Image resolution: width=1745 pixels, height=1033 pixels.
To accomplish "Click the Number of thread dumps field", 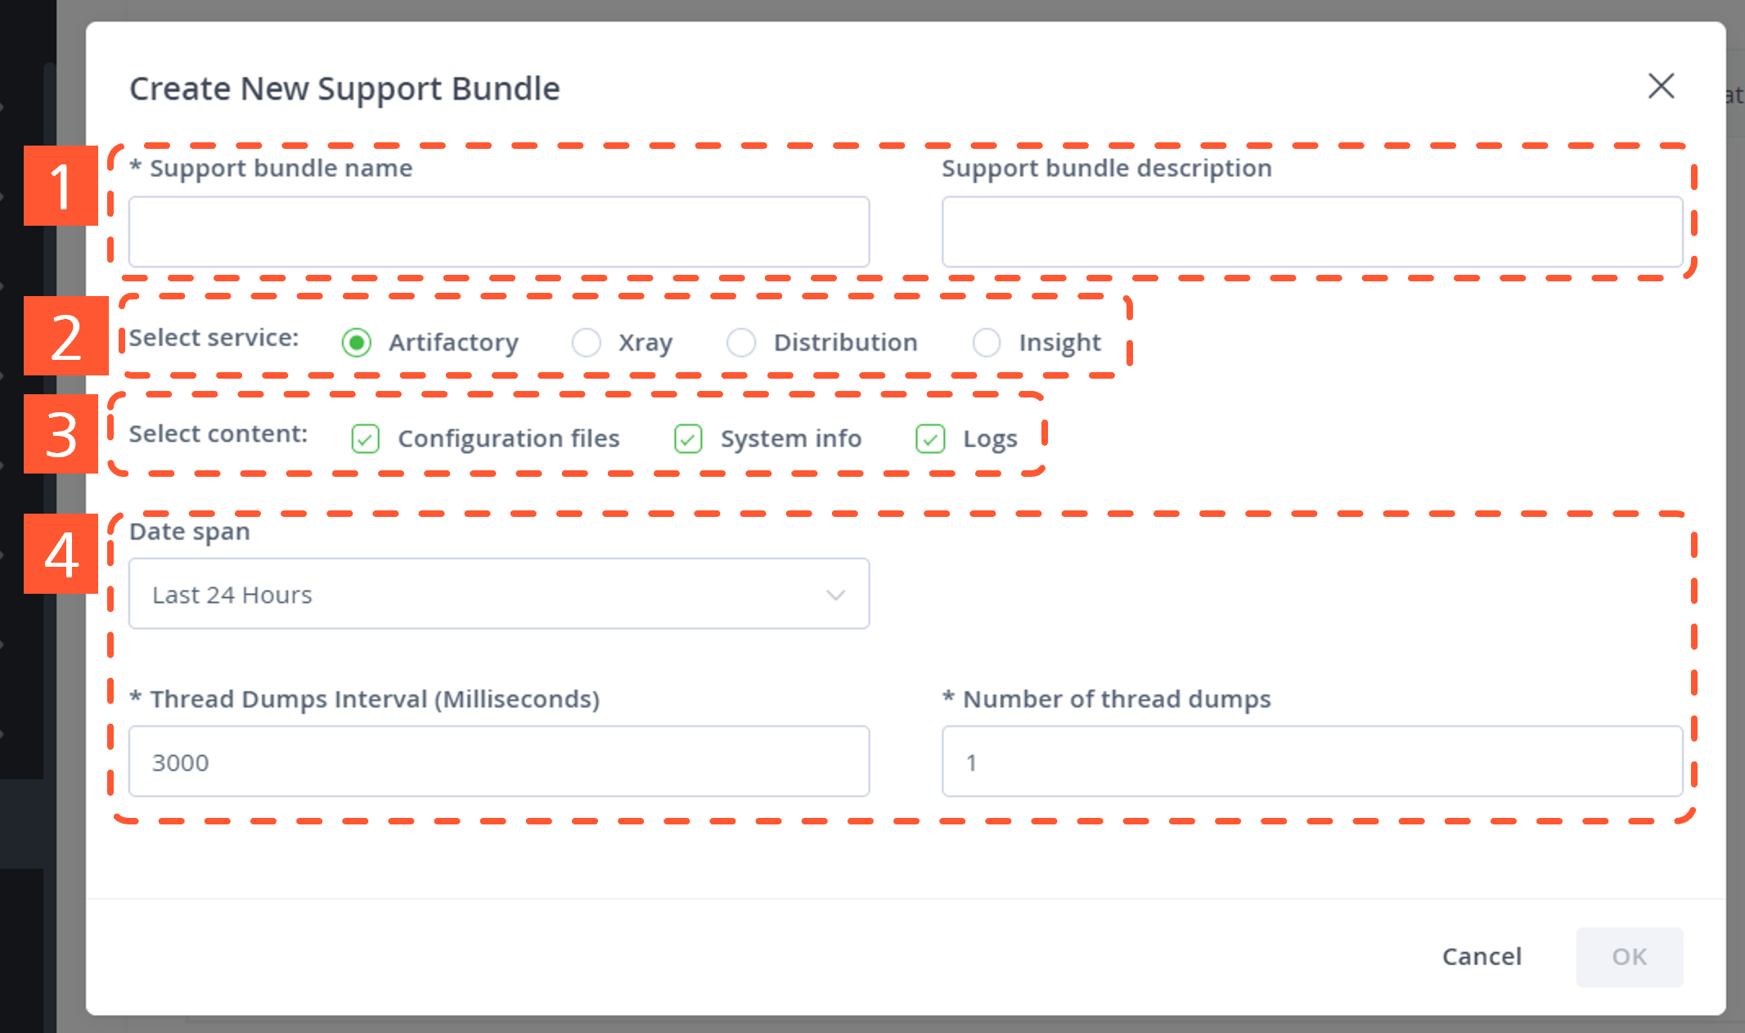I will [x=1312, y=761].
